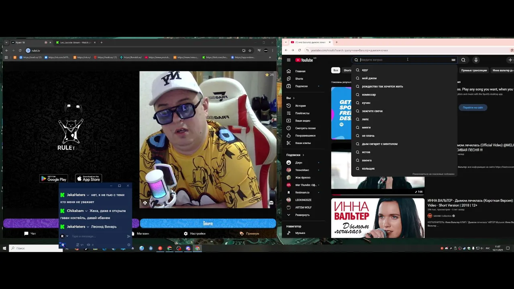514x289 pixels.
Task: Expand Подписки subscriptions header arrow
Action: (x=303, y=155)
